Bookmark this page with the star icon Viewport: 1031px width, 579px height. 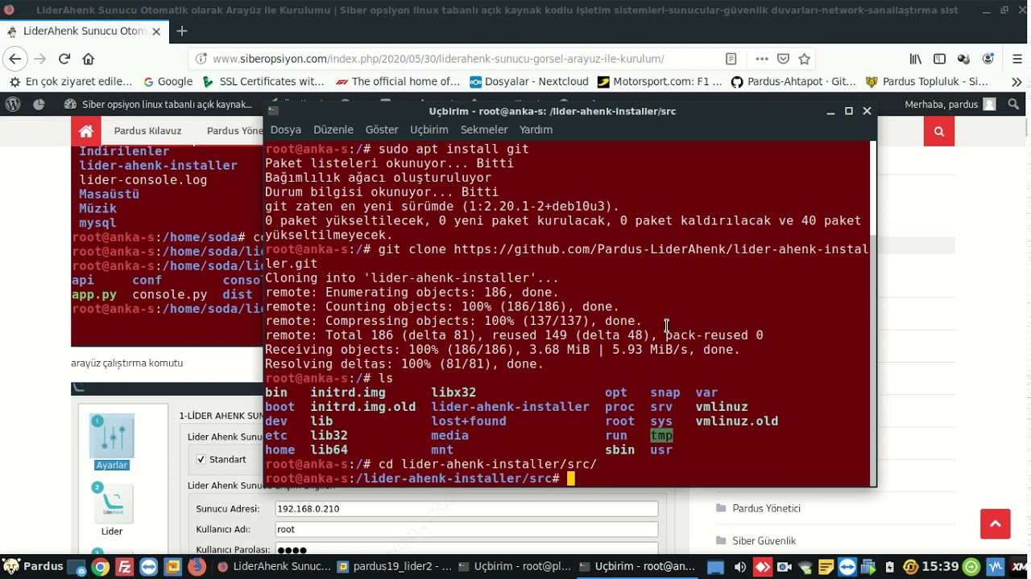point(804,59)
